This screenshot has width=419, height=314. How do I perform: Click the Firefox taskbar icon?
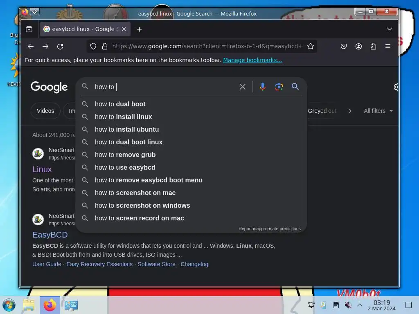pyautogui.click(x=50, y=305)
